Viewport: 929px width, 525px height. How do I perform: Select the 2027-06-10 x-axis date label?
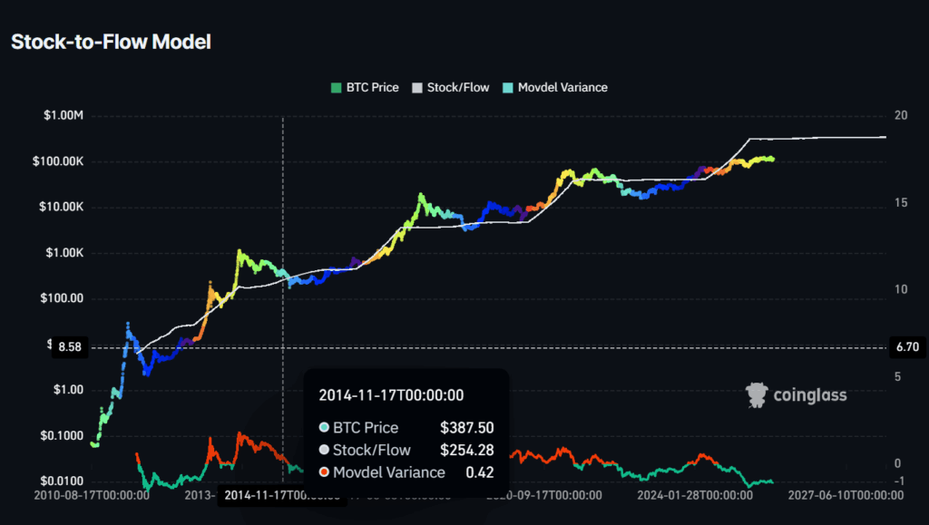(847, 496)
